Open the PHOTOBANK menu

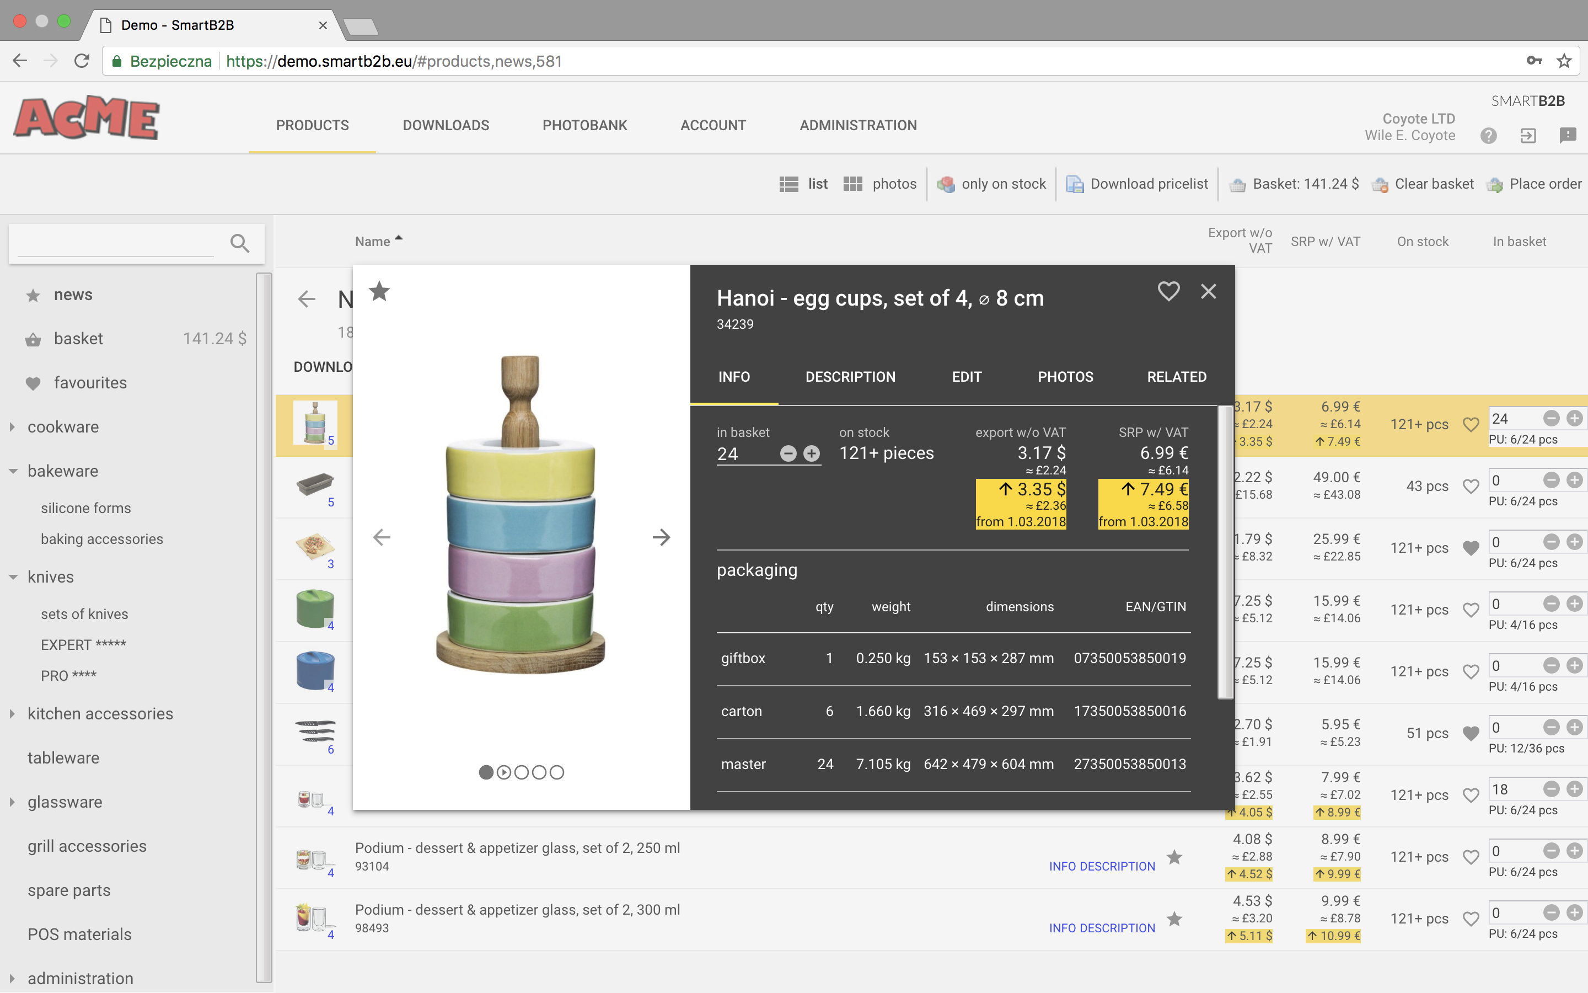point(584,125)
